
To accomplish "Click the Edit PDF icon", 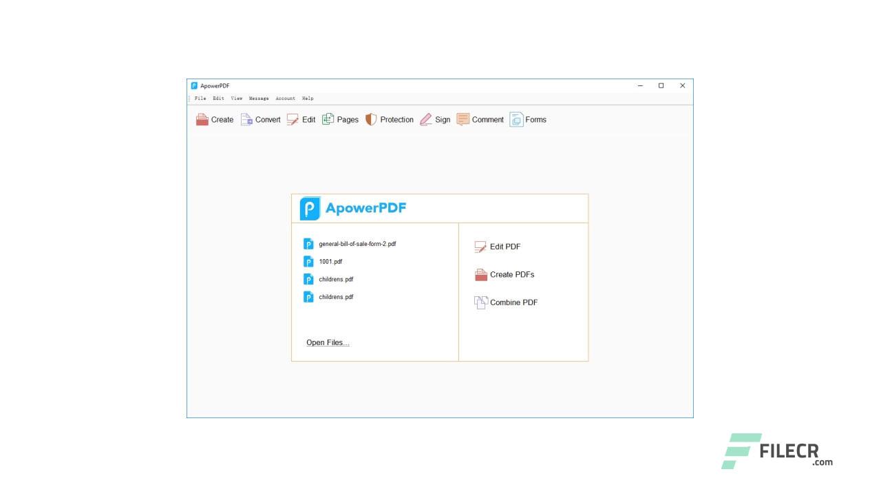I will tap(480, 247).
